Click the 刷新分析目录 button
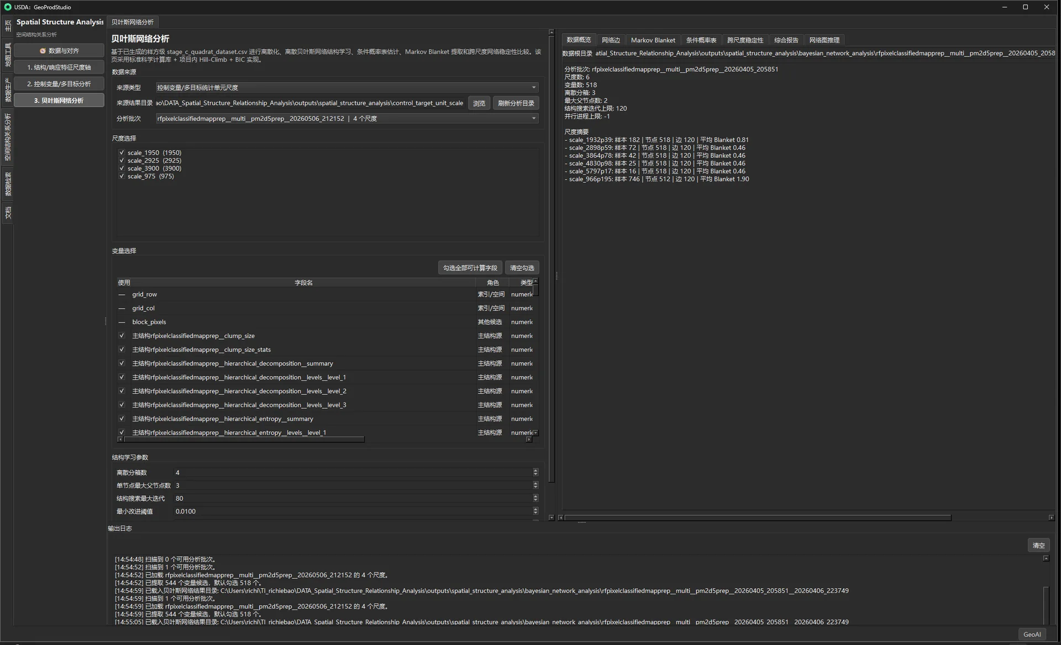1061x645 pixels. [516, 103]
